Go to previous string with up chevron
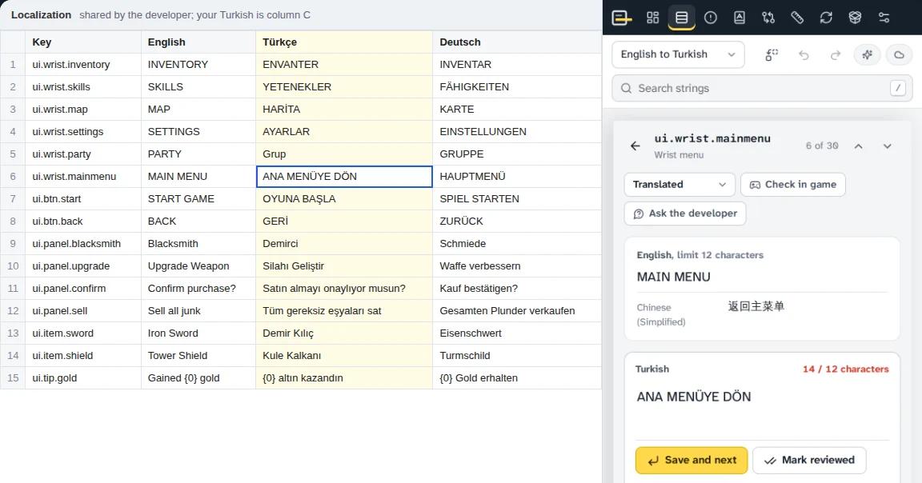 pyautogui.click(x=859, y=146)
